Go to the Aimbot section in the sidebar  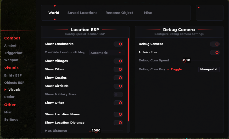click(x=10, y=45)
